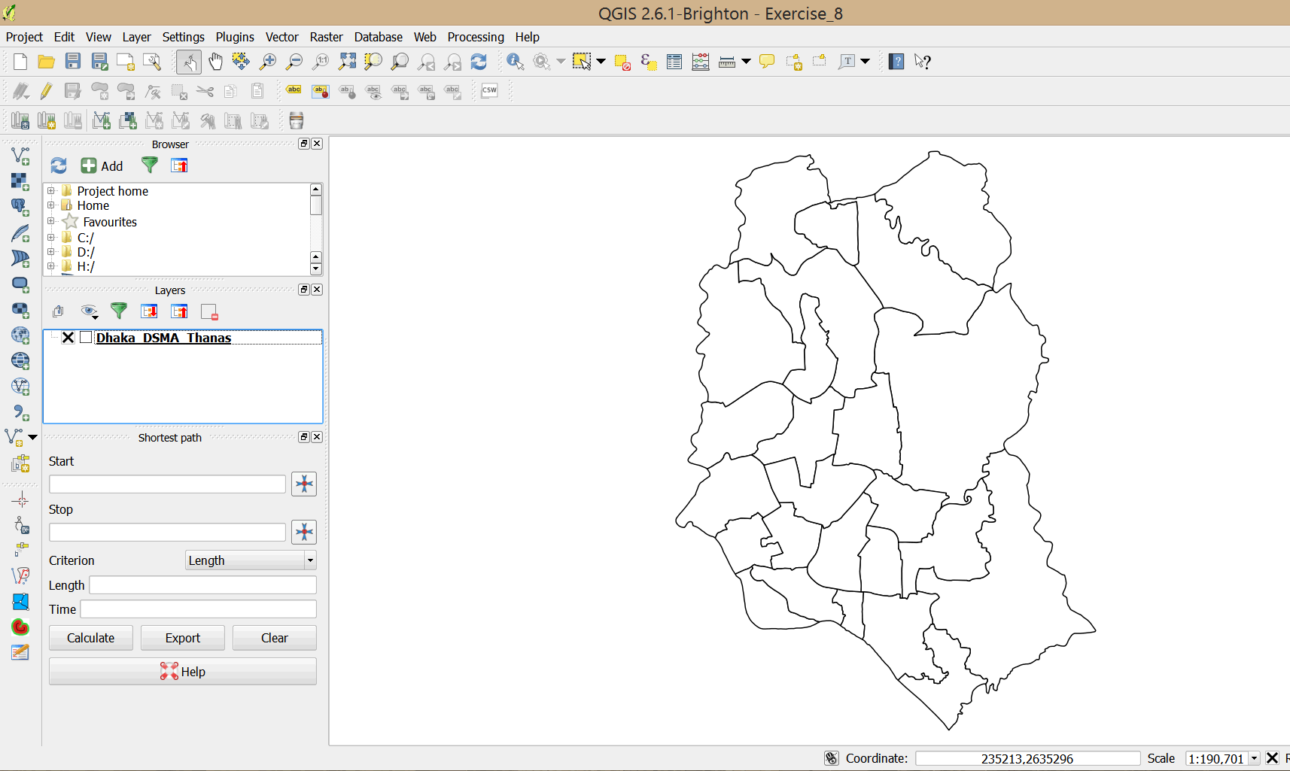Select the Identify Features tool
Image resolution: width=1290 pixels, height=771 pixels.
516,62
